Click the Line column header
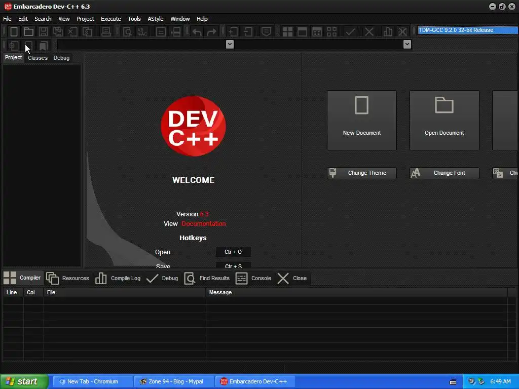Screen dimensions: 519x389 13,292
